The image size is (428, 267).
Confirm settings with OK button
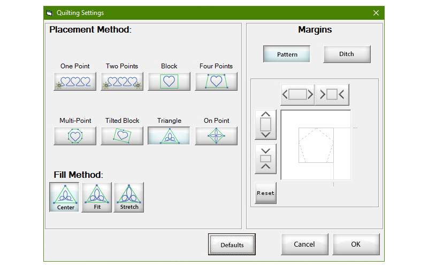tap(356, 244)
